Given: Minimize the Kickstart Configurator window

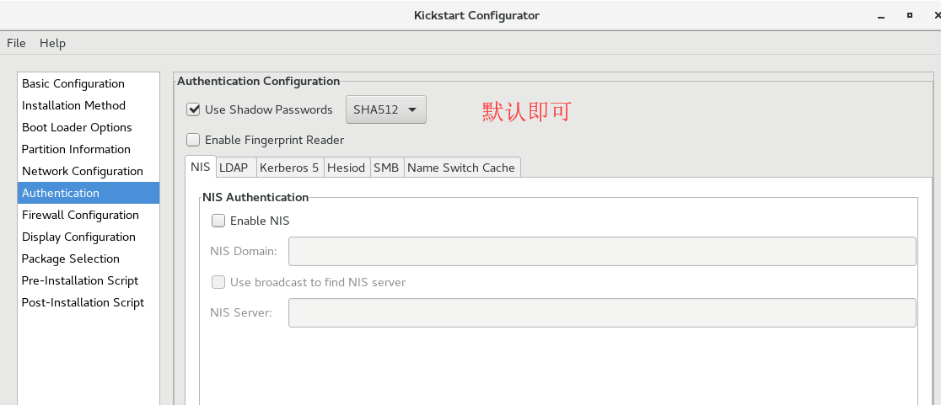Looking at the screenshot, I should (x=881, y=16).
